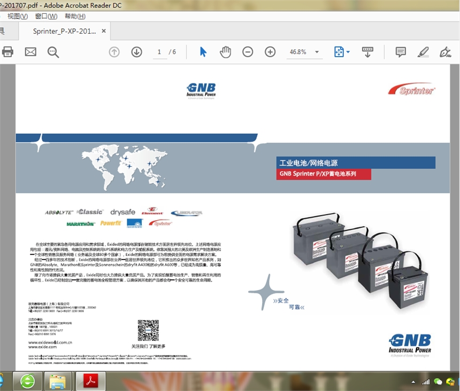Click the Print icon in toolbar
This screenshot has width=460, height=391.
7,52
